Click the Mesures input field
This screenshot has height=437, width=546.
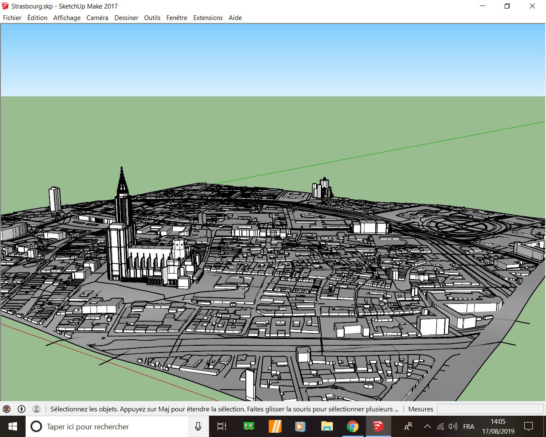click(490, 409)
